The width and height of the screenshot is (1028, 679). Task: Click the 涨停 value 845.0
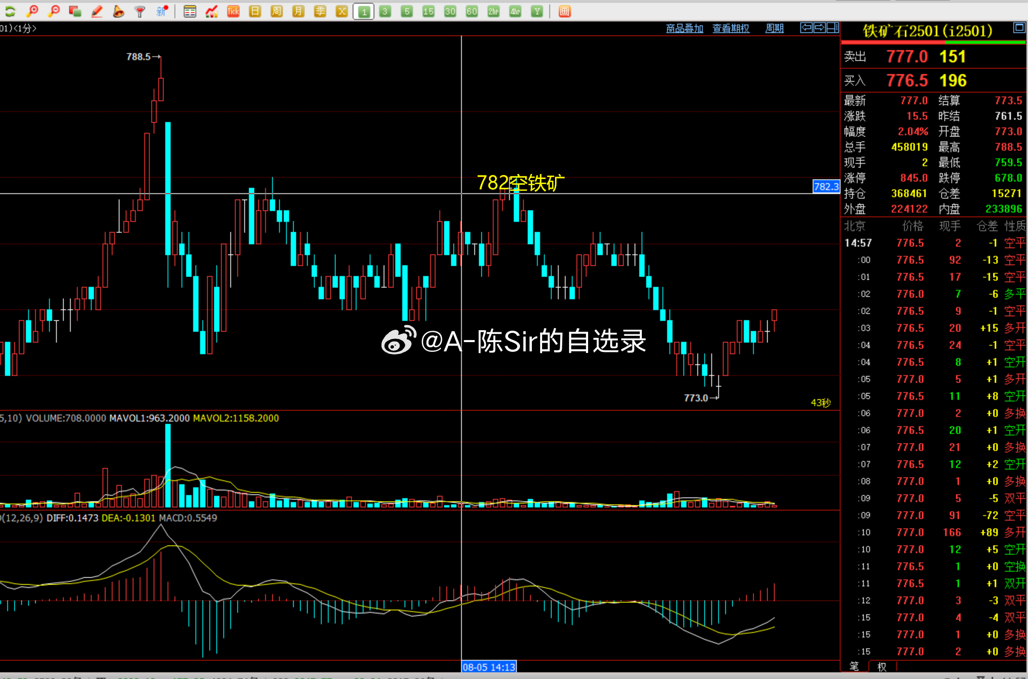pyautogui.click(x=914, y=178)
